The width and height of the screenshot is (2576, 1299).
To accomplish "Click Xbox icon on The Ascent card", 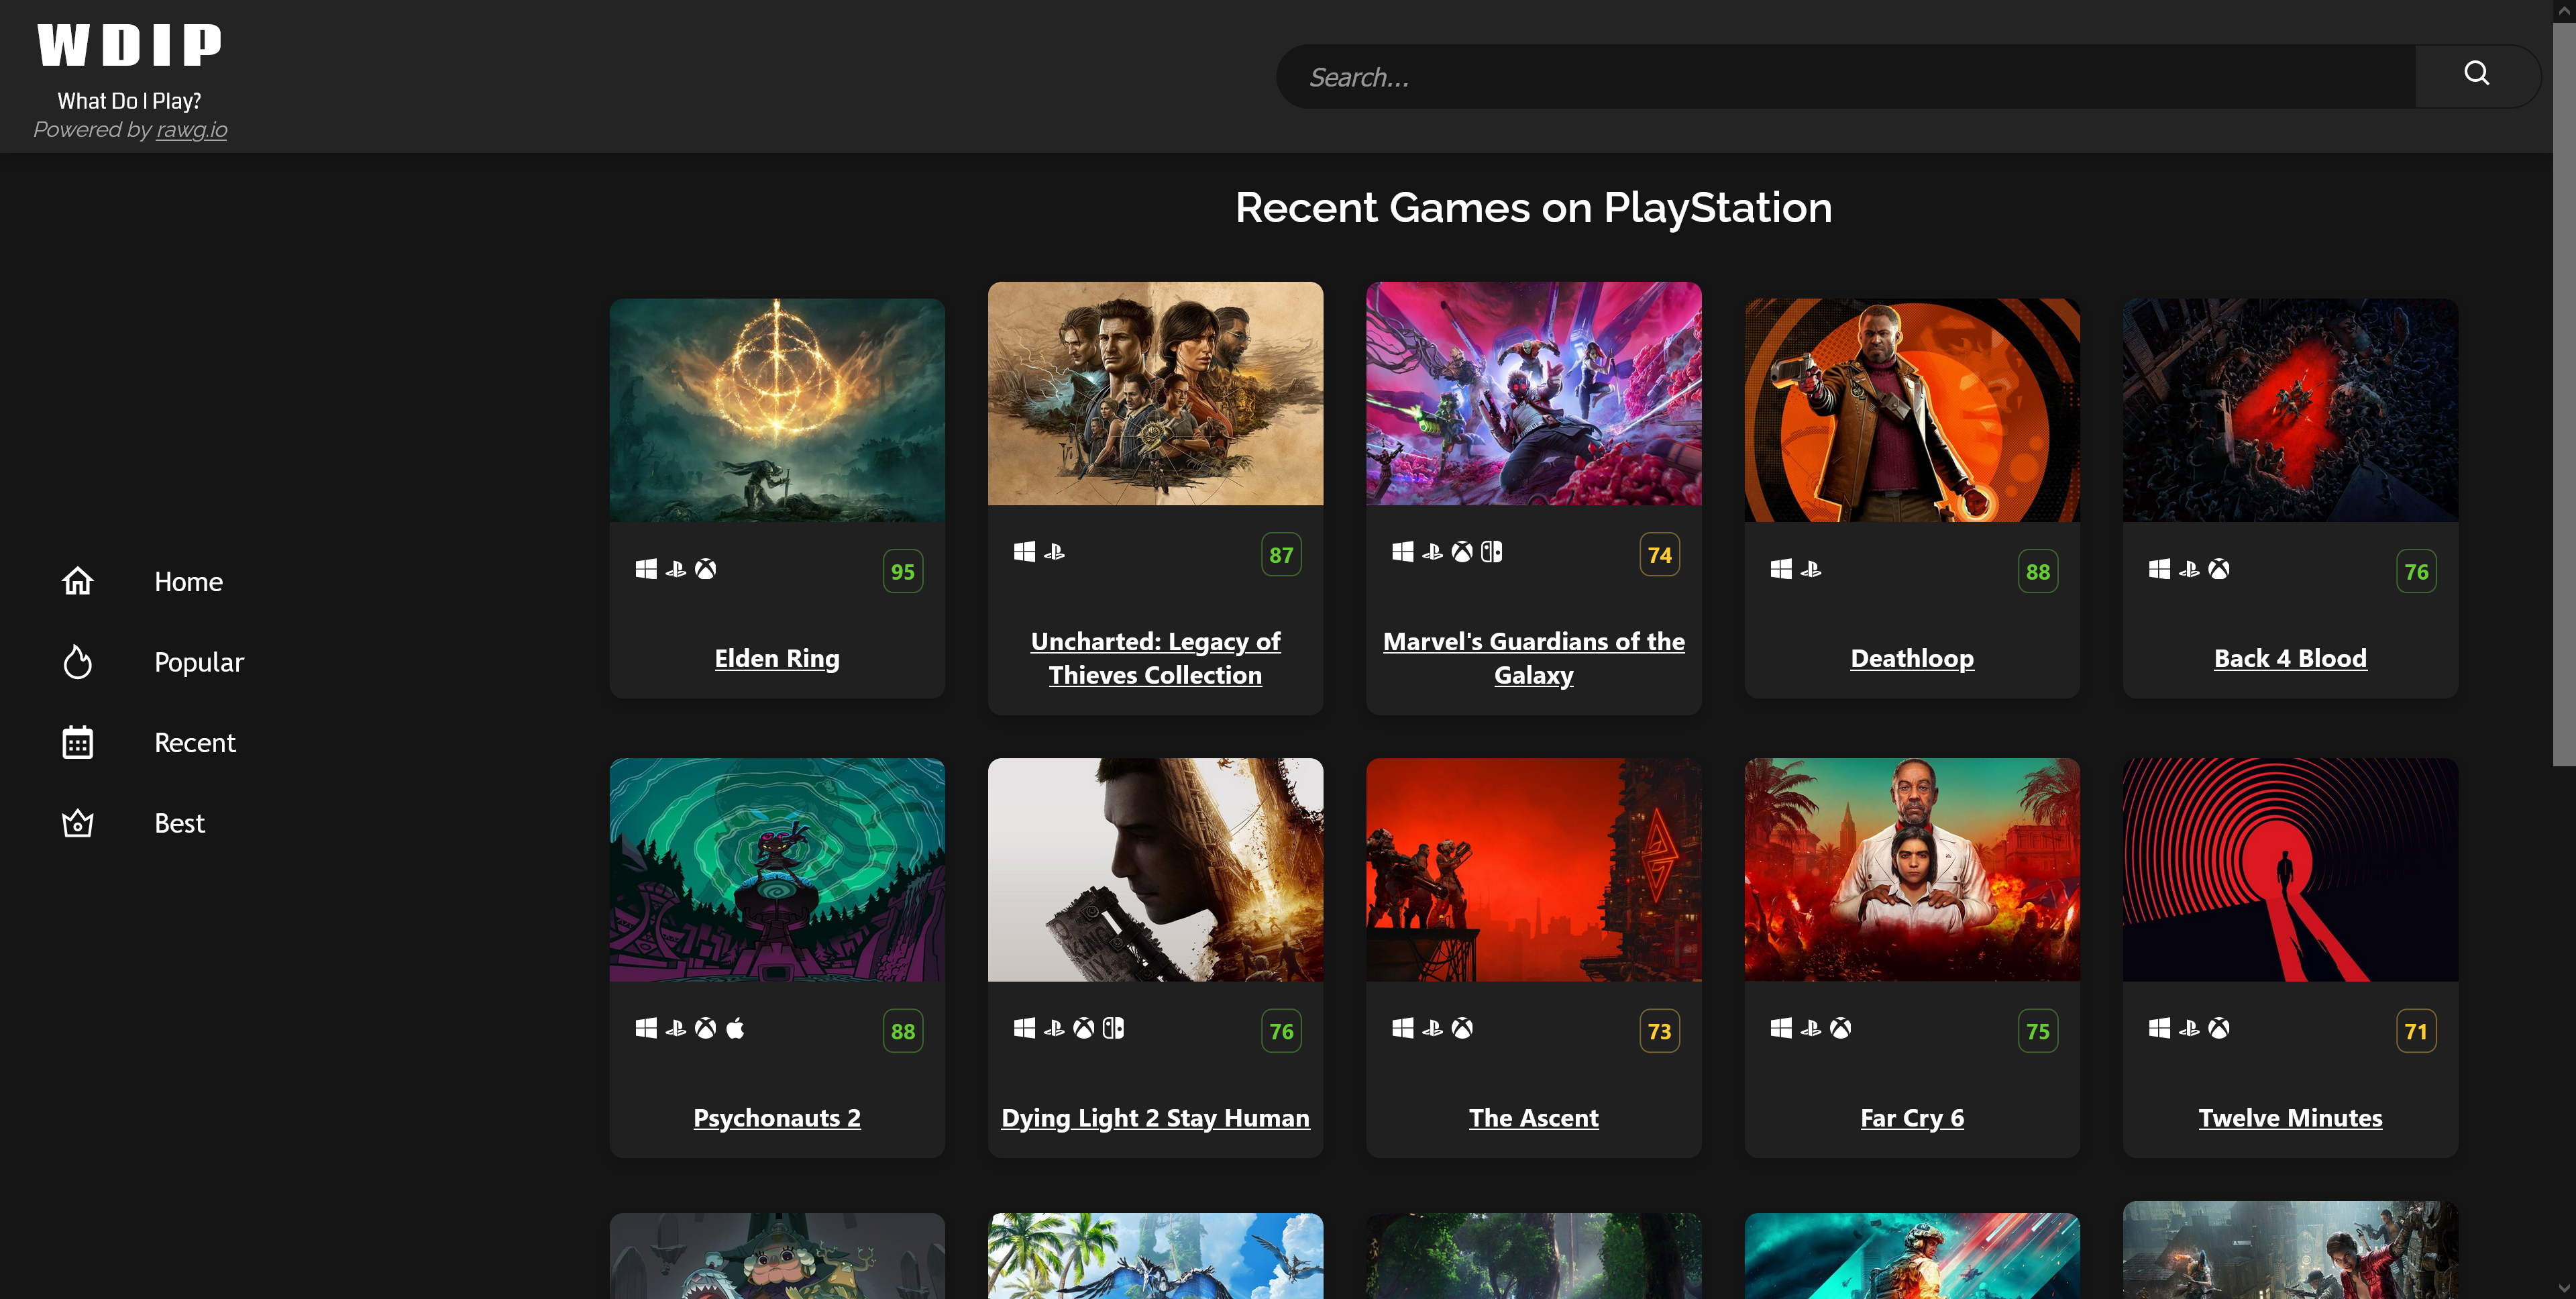I will 1462,1028.
